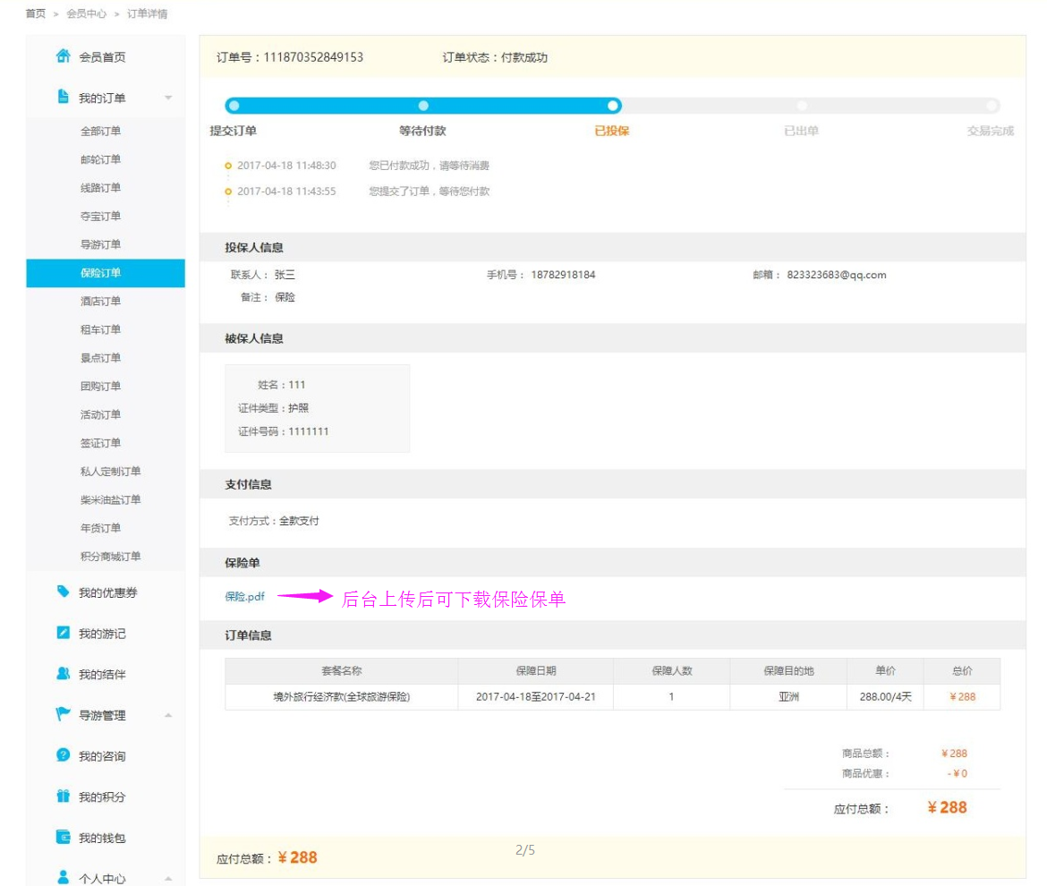Click the 已投保 progress step dot
1047x886 pixels.
613,106
